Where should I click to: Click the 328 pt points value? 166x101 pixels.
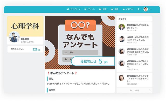[36, 49]
